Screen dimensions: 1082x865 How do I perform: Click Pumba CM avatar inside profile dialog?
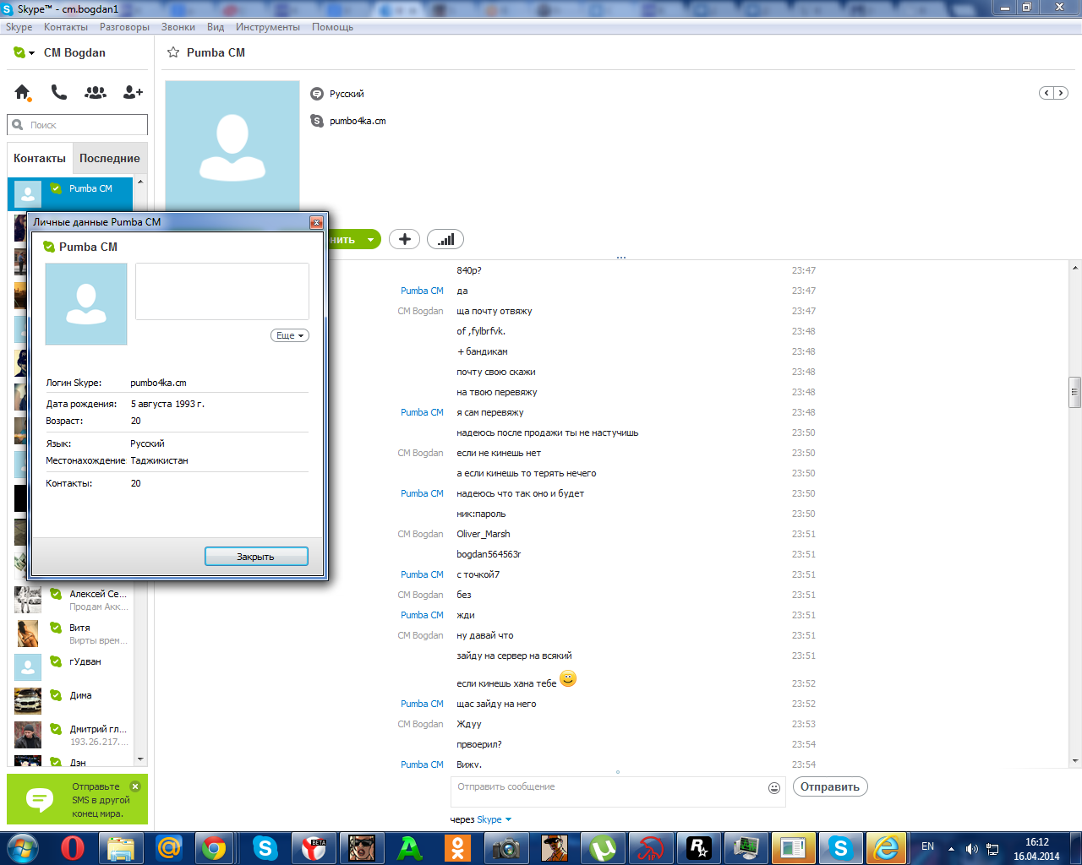(x=86, y=304)
